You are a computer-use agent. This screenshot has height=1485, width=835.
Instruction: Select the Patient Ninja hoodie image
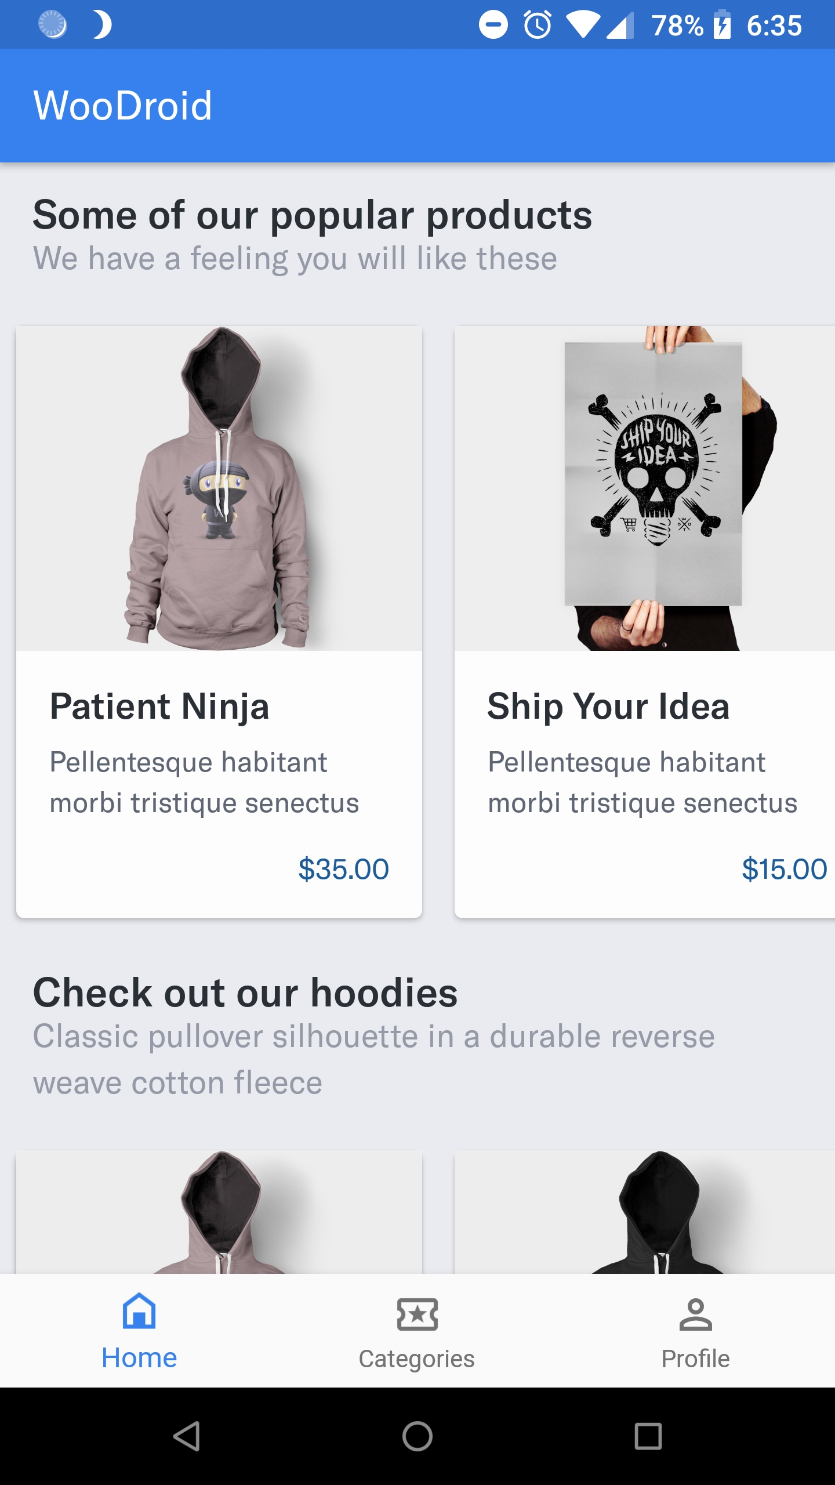coord(219,488)
